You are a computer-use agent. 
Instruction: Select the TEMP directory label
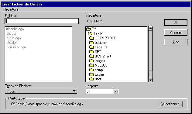98,33
